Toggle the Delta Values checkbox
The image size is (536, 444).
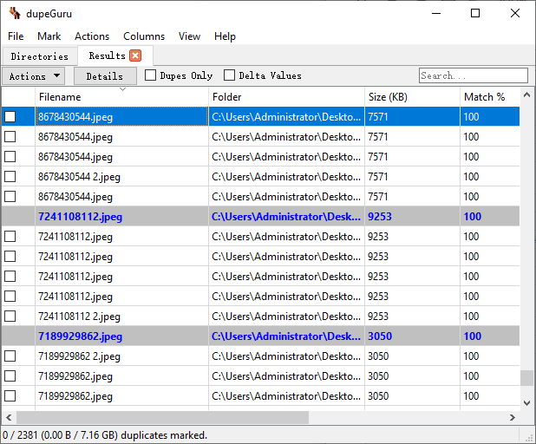[x=230, y=75]
